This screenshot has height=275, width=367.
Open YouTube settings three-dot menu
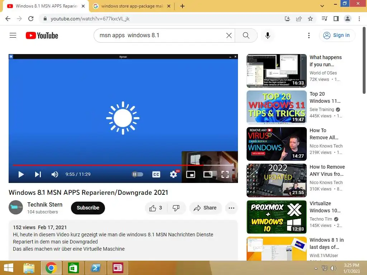click(x=309, y=35)
